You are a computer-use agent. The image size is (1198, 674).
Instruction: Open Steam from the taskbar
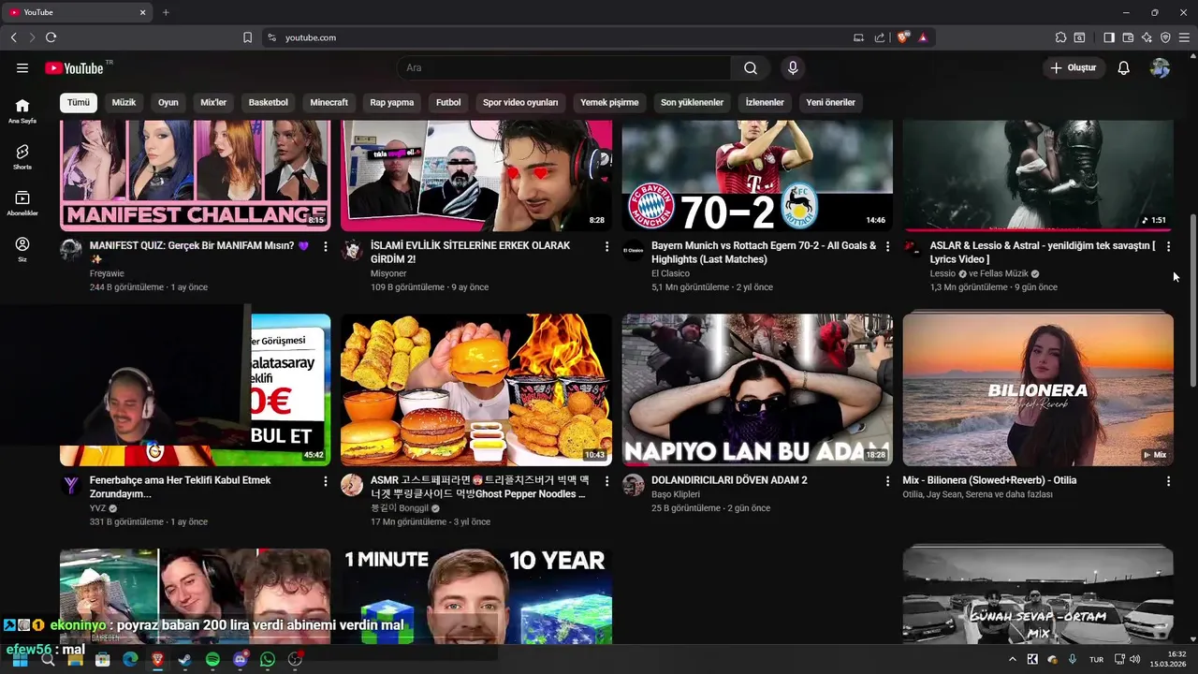pos(185,660)
